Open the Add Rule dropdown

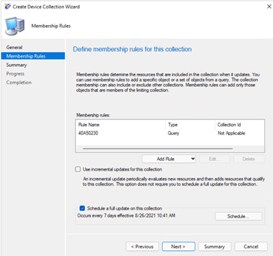pos(169,159)
